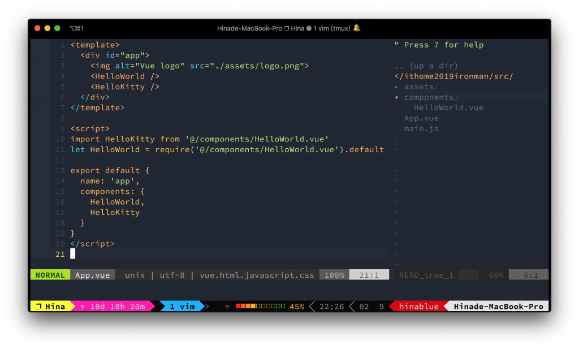Click the window icon before Hina in title
This screenshot has width=579, height=349.
pyautogui.click(x=287, y=28)
